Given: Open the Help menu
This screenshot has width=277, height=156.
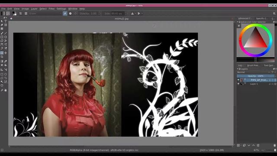Looking at the screenshot, I should click(82, 9).
